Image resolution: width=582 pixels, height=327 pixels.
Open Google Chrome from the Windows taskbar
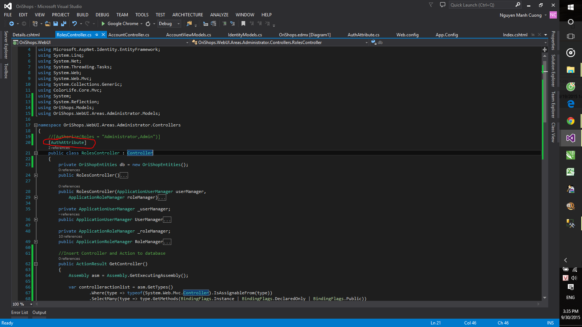click(571, 121)
